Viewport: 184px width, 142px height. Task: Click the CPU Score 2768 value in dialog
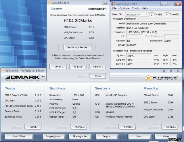click(x=91, y=38)
